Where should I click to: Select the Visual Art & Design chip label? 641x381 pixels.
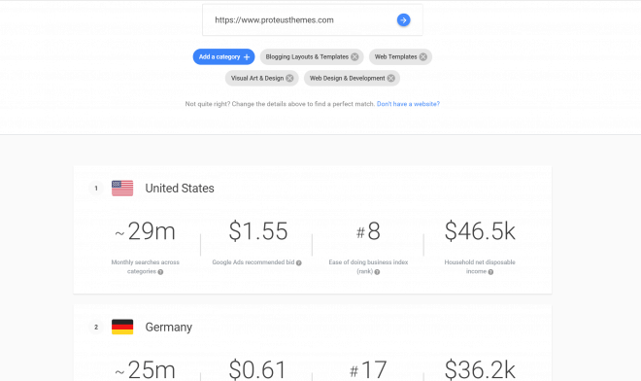(257, 78)
